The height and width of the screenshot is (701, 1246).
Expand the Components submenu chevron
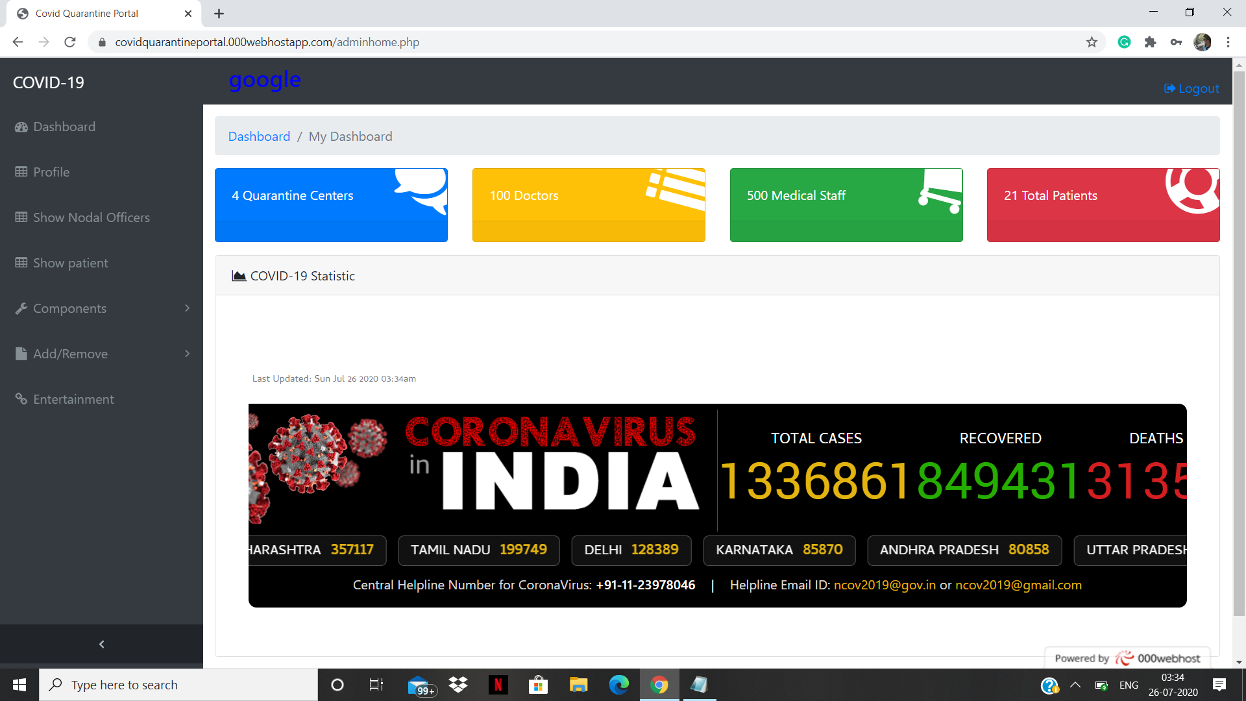coord(188,308)
